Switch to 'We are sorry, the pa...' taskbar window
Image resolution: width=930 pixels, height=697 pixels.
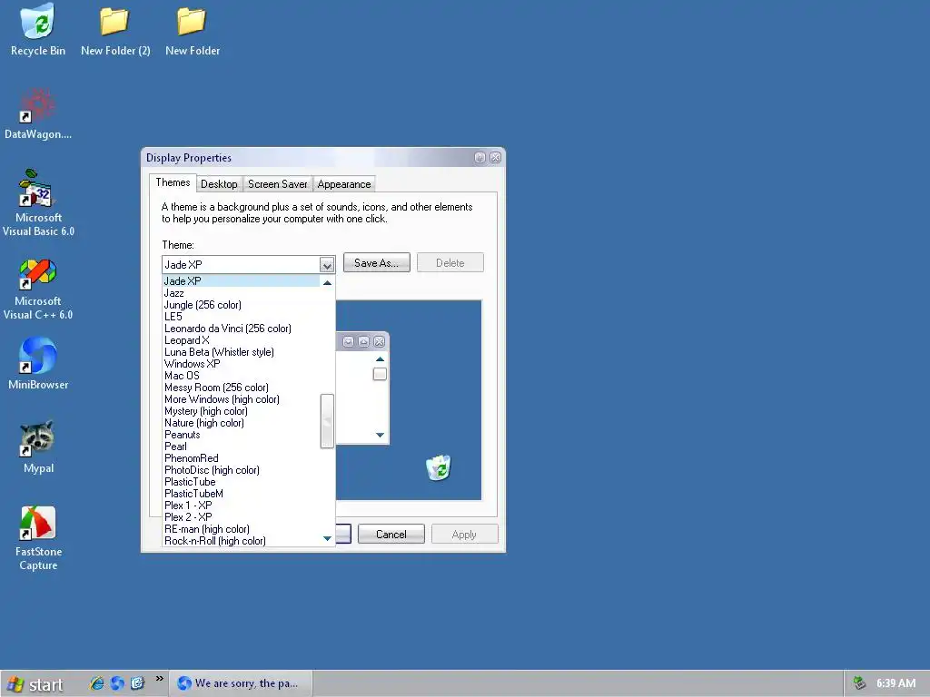point(241,683)
